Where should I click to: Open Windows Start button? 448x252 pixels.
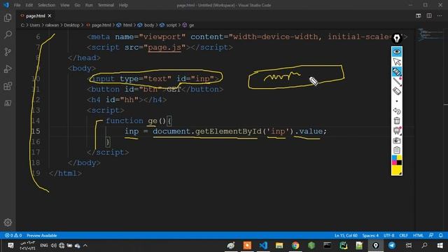tap(440, 246)
